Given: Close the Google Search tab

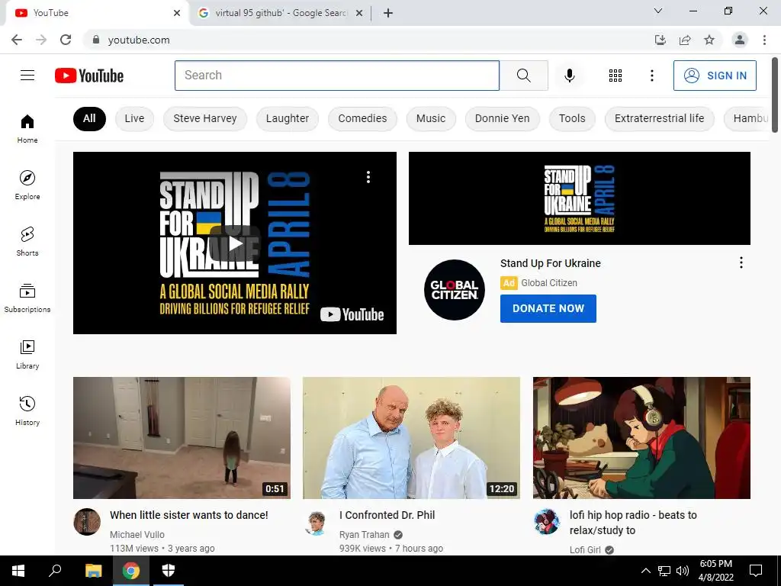Looking at the screenshot, I should pyautogui.click(x=359, y=13).
